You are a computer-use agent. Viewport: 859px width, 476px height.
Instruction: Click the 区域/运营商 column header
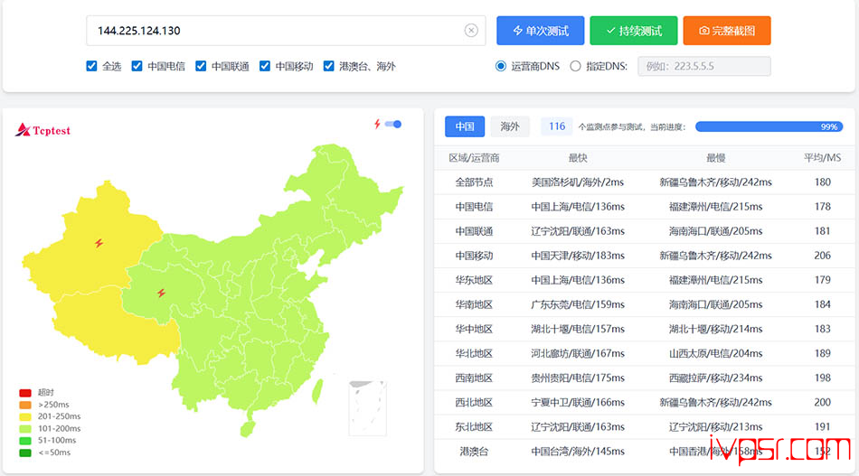tap(474, 158)
